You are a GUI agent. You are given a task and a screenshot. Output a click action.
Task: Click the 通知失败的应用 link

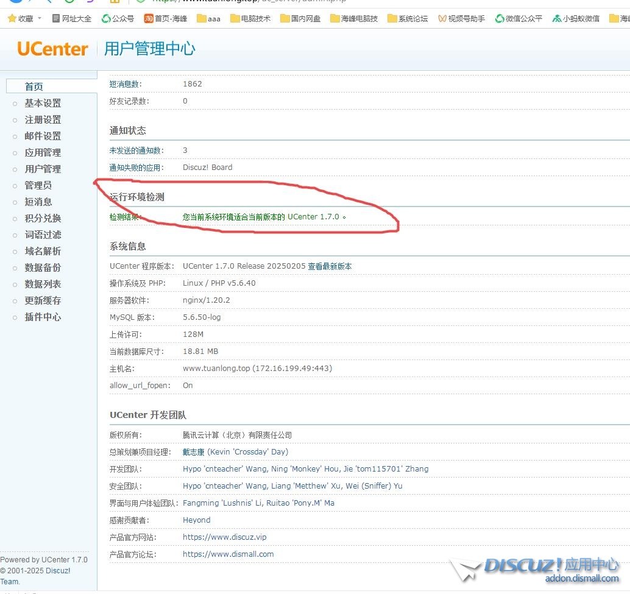tap(136, 168)
